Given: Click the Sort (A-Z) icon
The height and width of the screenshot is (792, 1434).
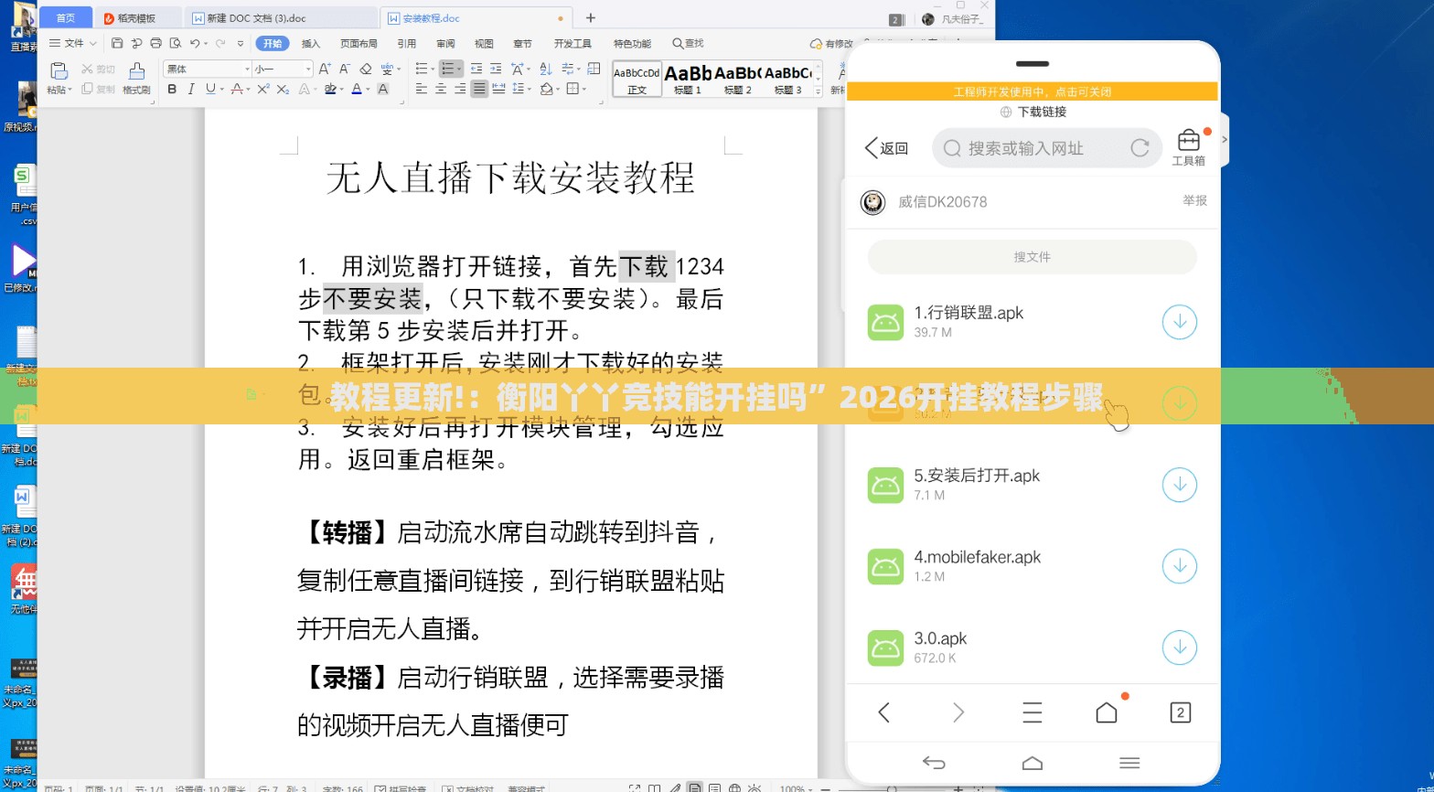Looking at the screenshot, I should pyautogui.click(x=546, y=69).
